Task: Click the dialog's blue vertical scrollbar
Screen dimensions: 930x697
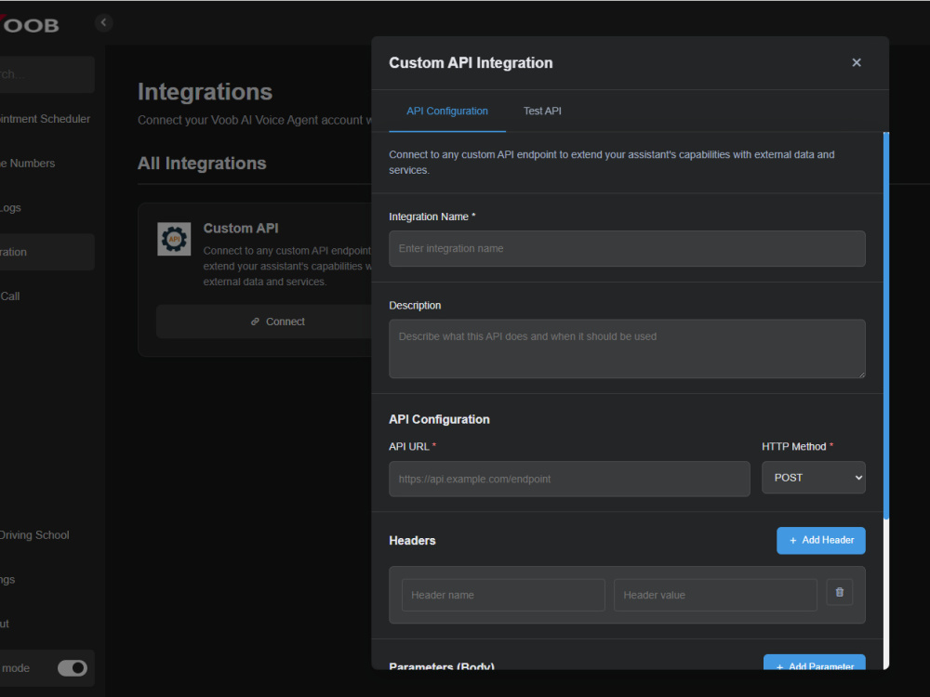Action: click(886, 326)
